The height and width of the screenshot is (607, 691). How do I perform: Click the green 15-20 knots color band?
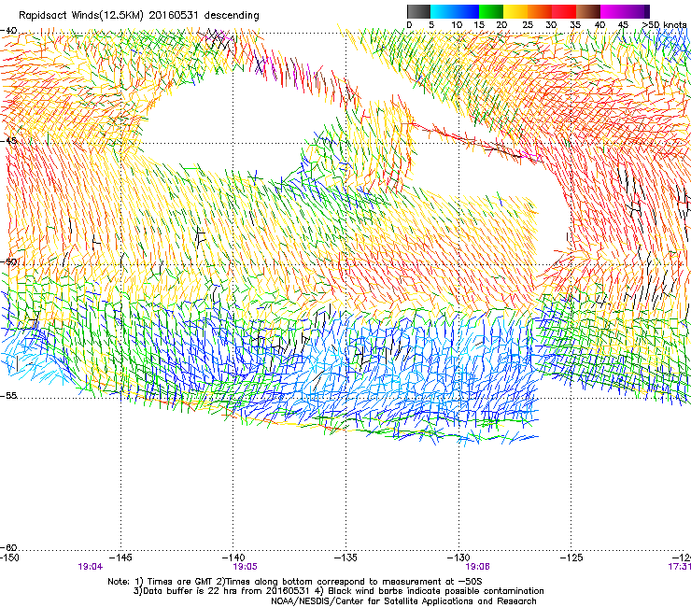tap(491, 11)
